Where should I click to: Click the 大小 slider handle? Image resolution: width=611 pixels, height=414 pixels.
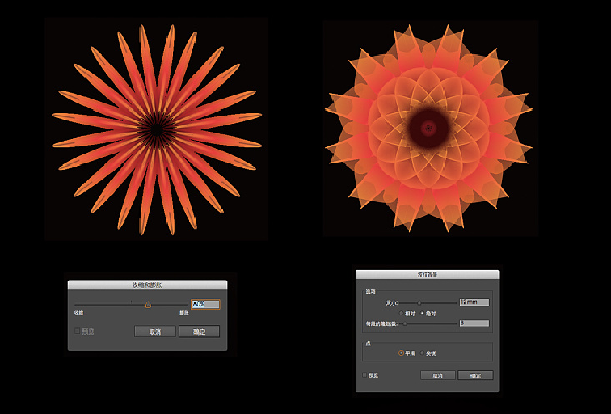tap(419, 302)
